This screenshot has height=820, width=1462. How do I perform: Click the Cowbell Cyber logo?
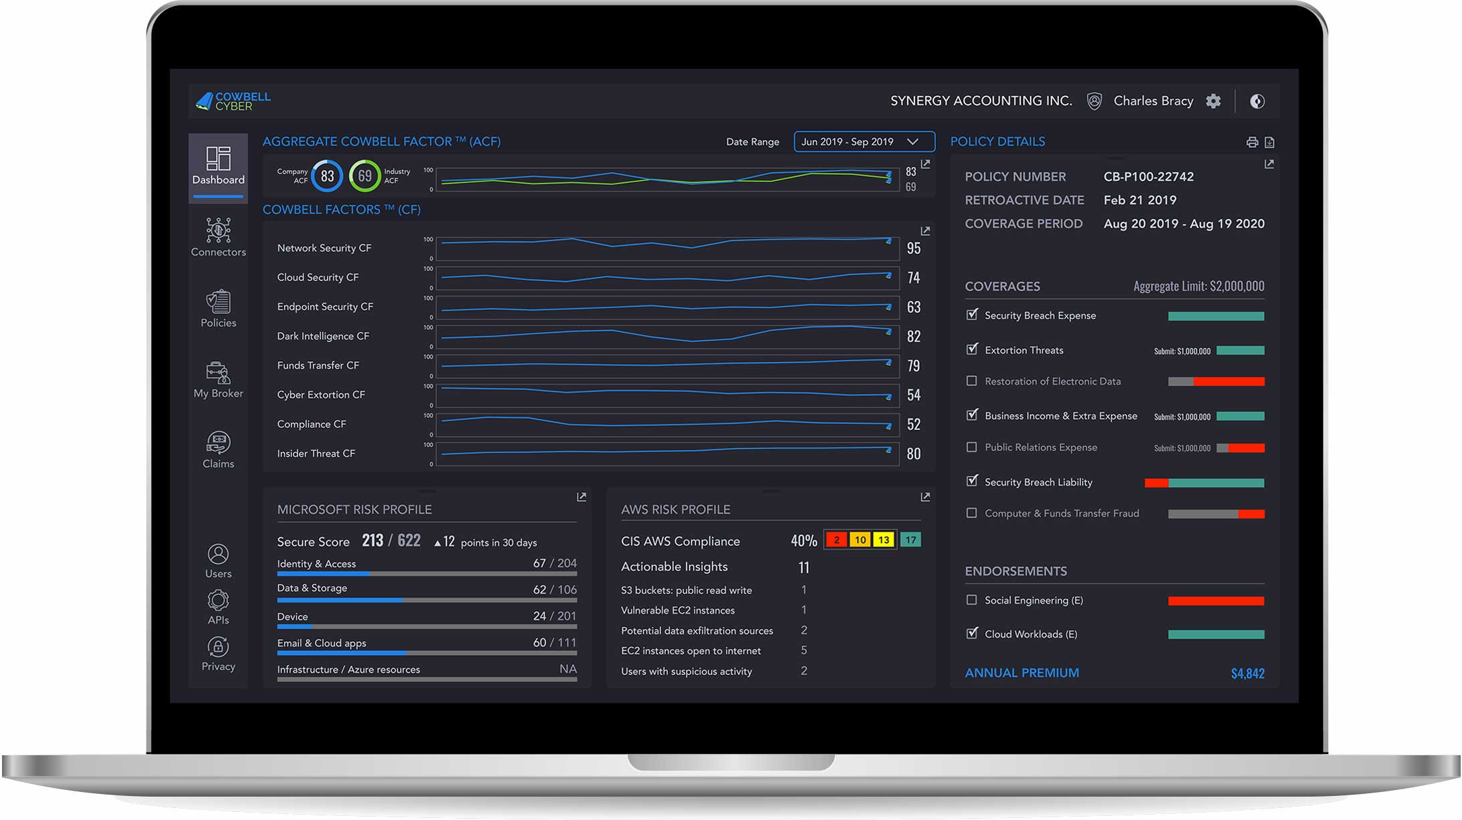pyautogui.click(x=233, y=101)
